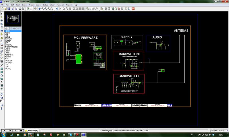The height and width of the screenshot is (137, 229).
Task: Select Wire label mode tool
Action: click(2, 24)
